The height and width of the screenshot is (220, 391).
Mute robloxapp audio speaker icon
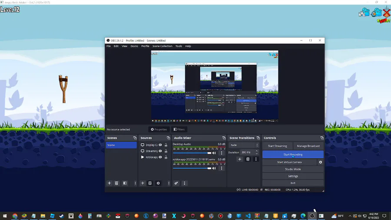click(214, 168)
